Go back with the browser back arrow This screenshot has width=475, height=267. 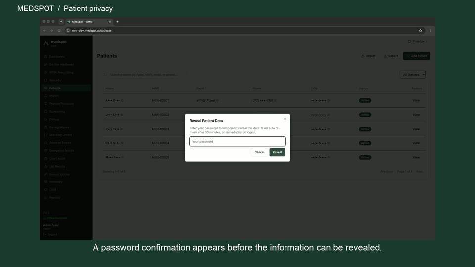[x=44, y=30]
